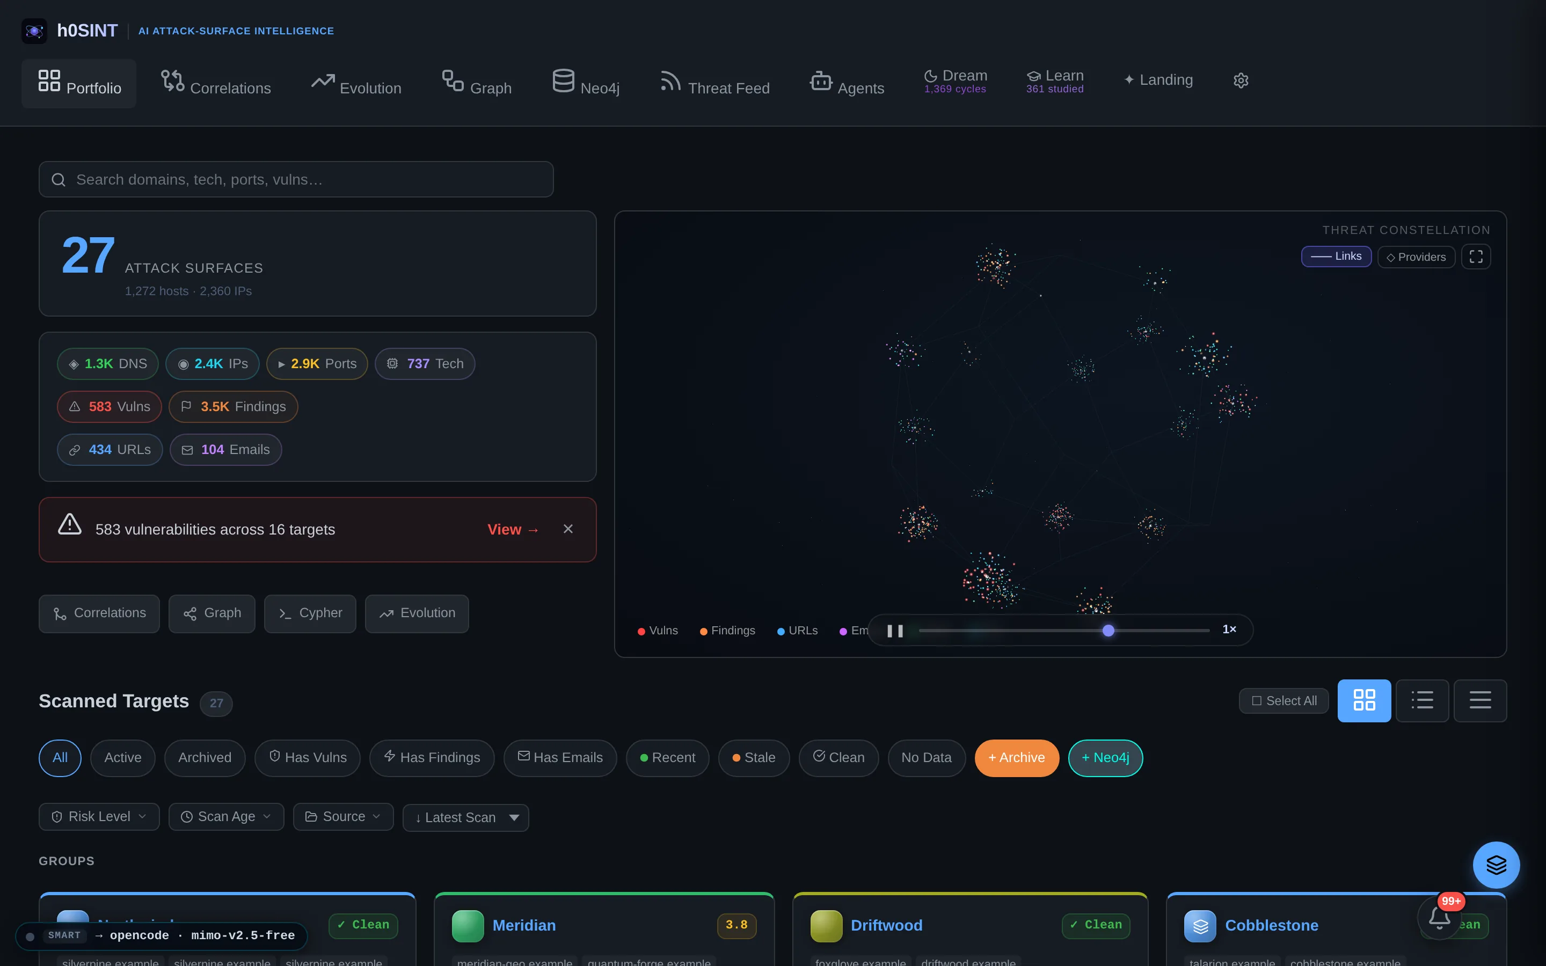Click the h0SINT logo icon

(34, 31)
